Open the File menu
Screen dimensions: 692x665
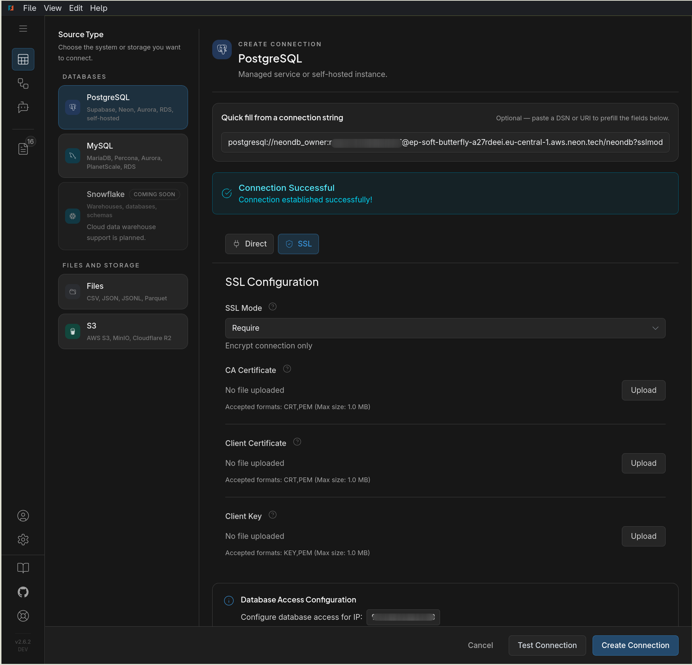click(x=30, y=8)
